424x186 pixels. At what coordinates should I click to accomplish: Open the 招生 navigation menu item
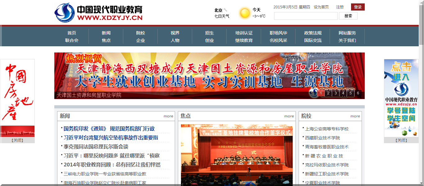(x=209, y=33)
